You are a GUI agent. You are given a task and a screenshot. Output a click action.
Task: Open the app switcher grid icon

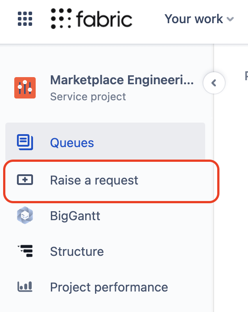coord(25,19)
